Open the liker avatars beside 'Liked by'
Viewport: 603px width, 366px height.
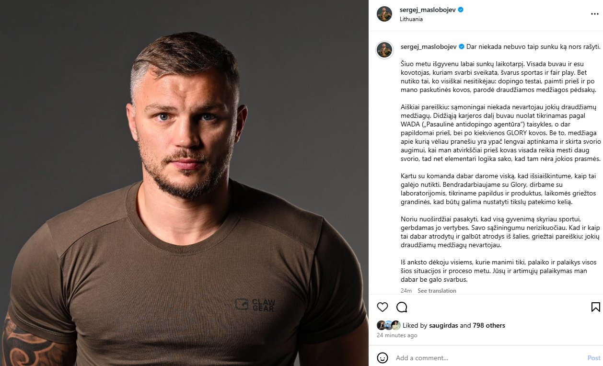pos(388,325)
